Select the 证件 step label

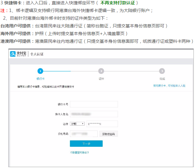(101, 79)
